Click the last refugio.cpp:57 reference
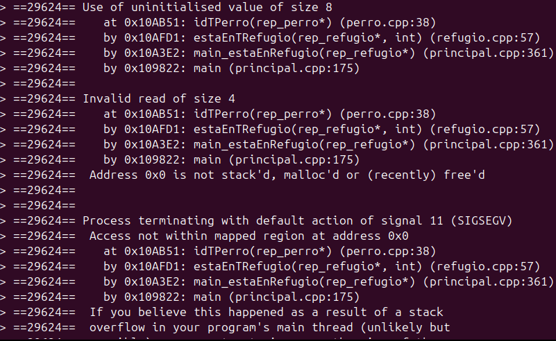The width and height of the screenshot is (556, 341). click(485, 267)
